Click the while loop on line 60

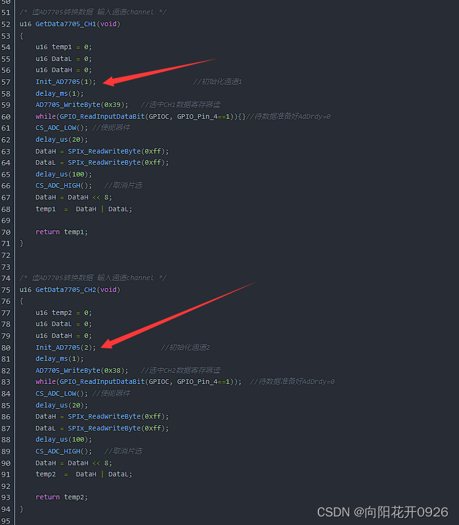click(x=141, y=117)
